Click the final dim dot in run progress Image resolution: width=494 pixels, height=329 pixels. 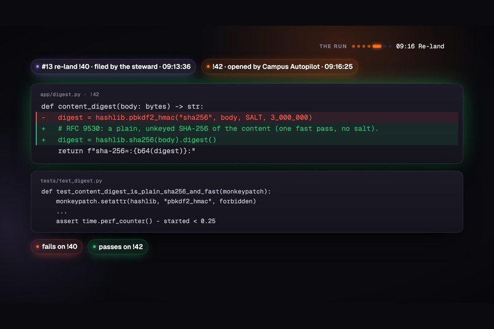click(x=390, y=47)
